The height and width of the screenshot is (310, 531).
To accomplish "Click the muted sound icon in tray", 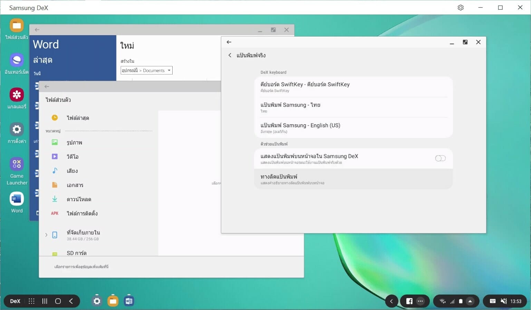I will coord(504,301).
